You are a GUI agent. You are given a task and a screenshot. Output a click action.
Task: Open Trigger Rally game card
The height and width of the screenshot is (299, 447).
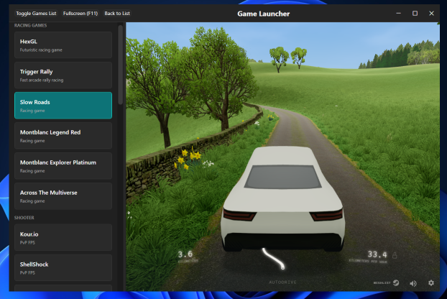click(x=63, y=75)
